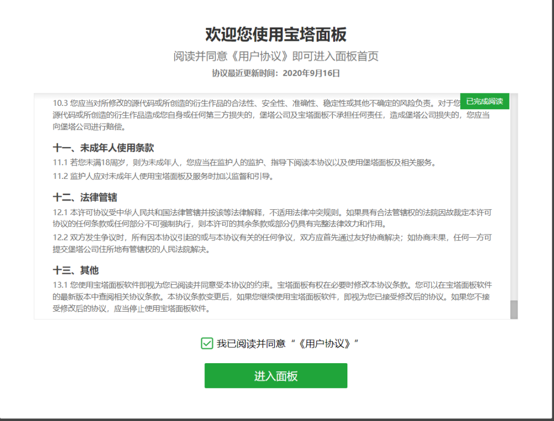Viewport: 554px width, 421px height.
Task: Click the 我已阅读并同意 label text
Action: coord(250,343)
